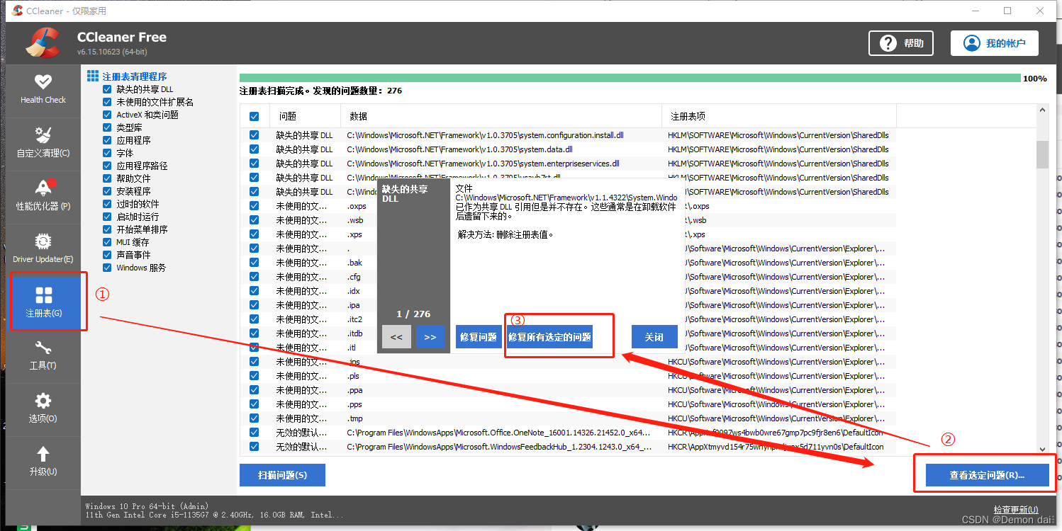Open 性能优化器 performance optimizer
Image resolution: width=1062 pixels, height=531 pixels.
43,195
